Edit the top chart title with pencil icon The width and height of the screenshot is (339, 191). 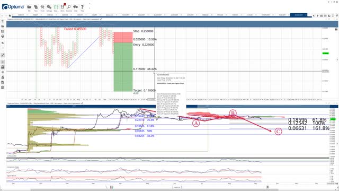click(x=101, y=19)
